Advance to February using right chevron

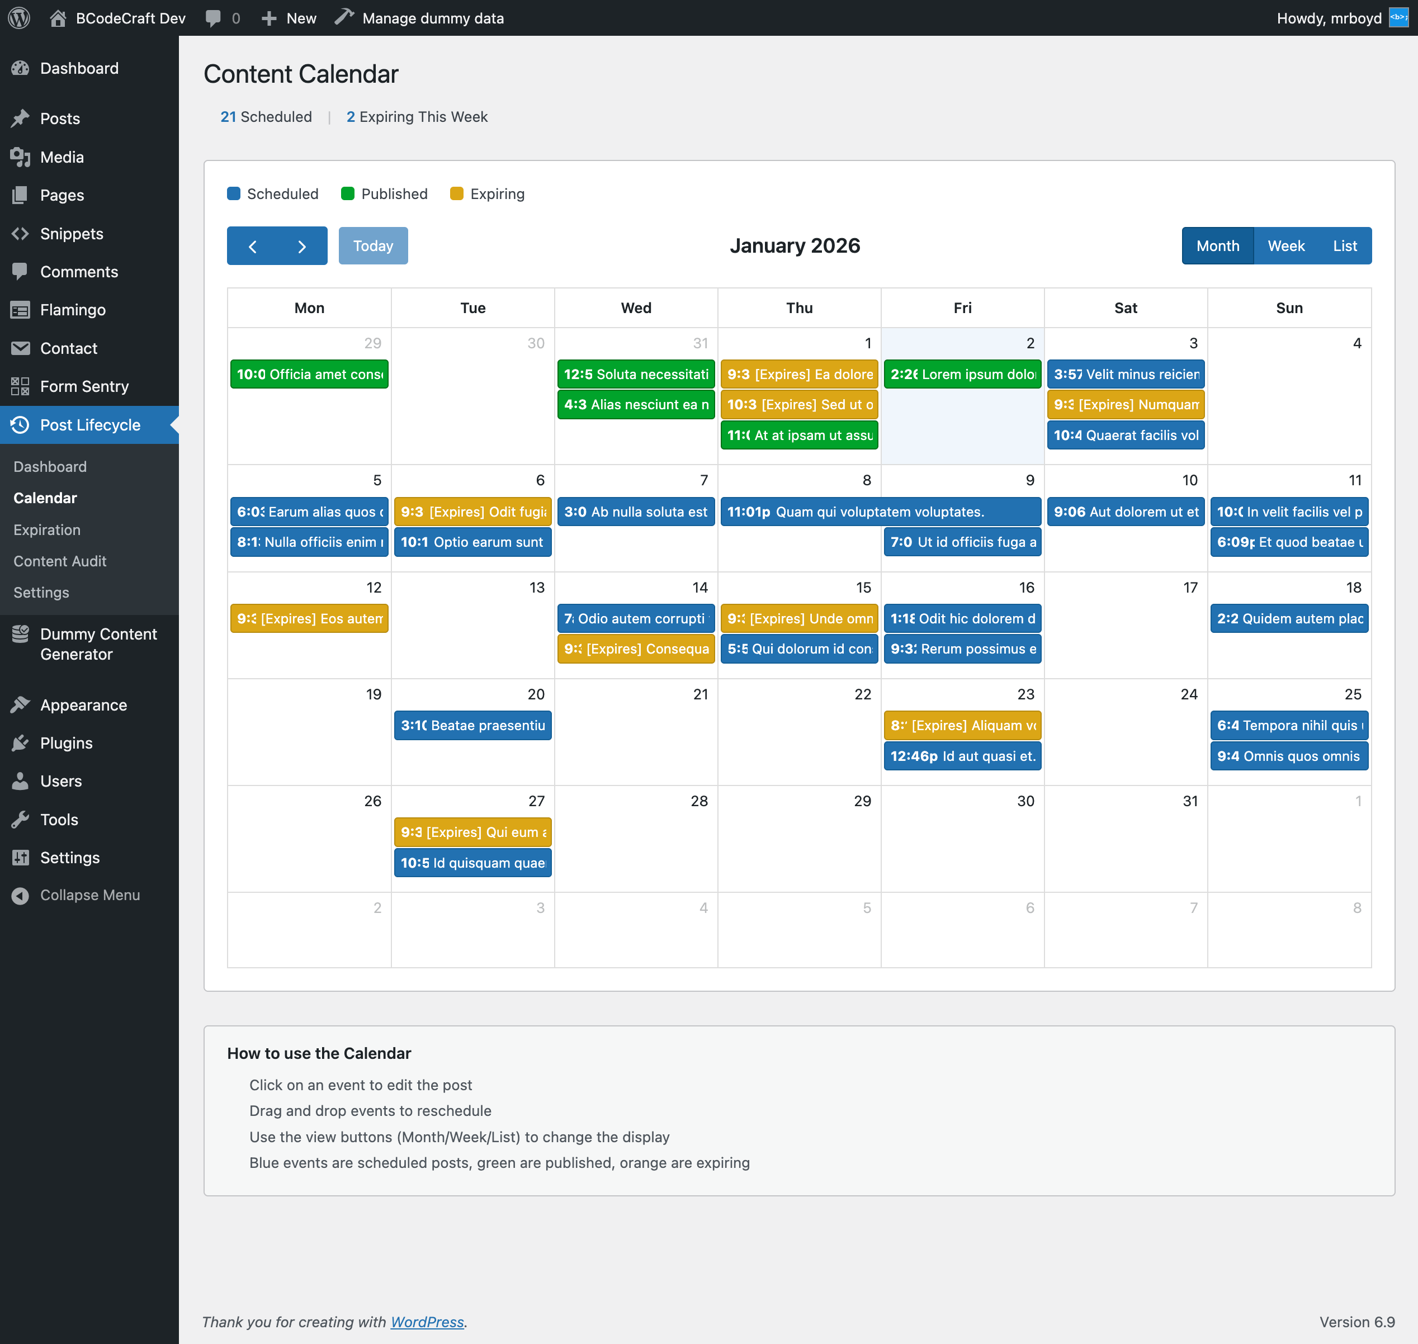pyautogui.click(x=301, y=246)
